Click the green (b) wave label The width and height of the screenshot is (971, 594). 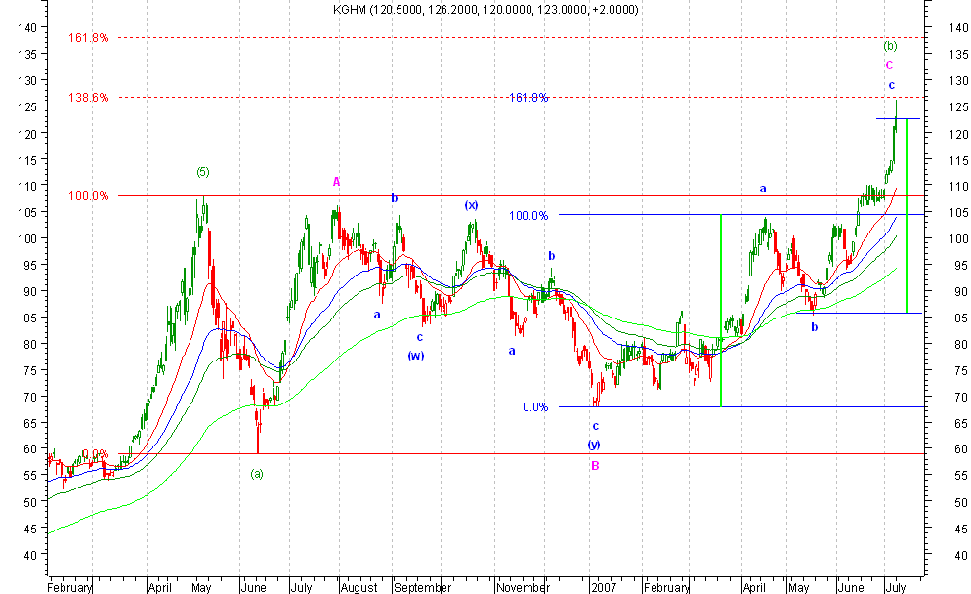(x=889, y=46)
